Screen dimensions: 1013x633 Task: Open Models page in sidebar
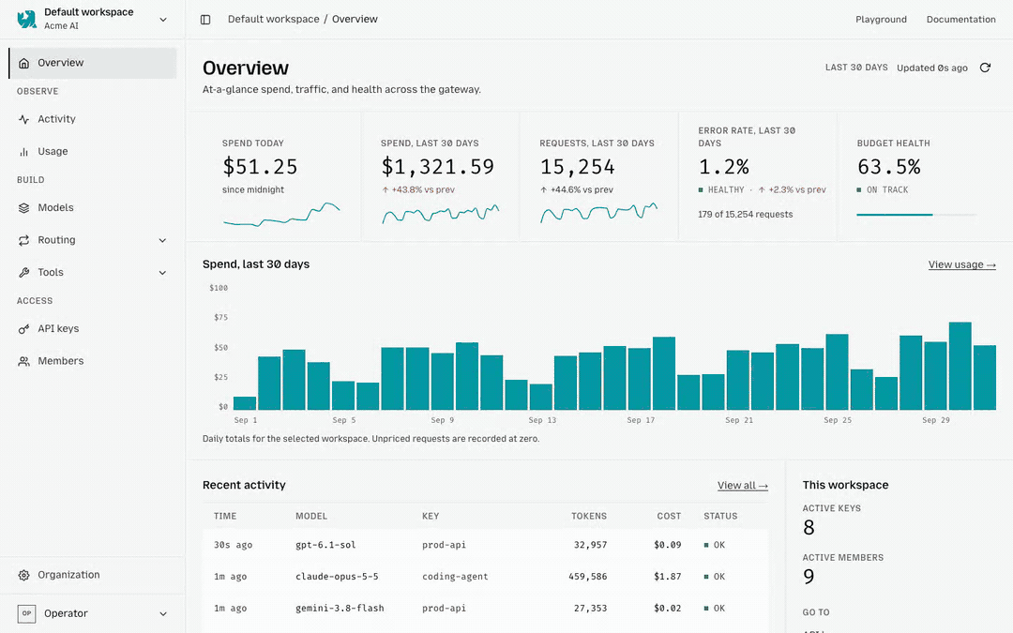[92, 207]
